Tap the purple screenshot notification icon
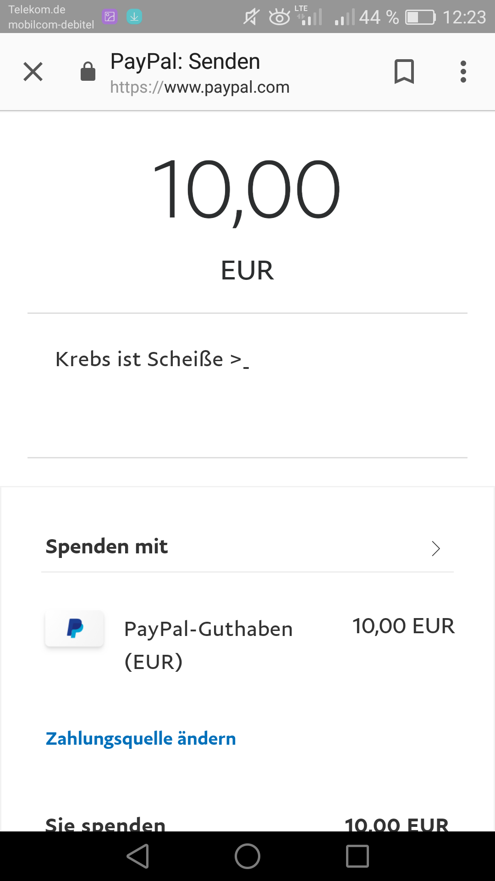 (110, 17)
